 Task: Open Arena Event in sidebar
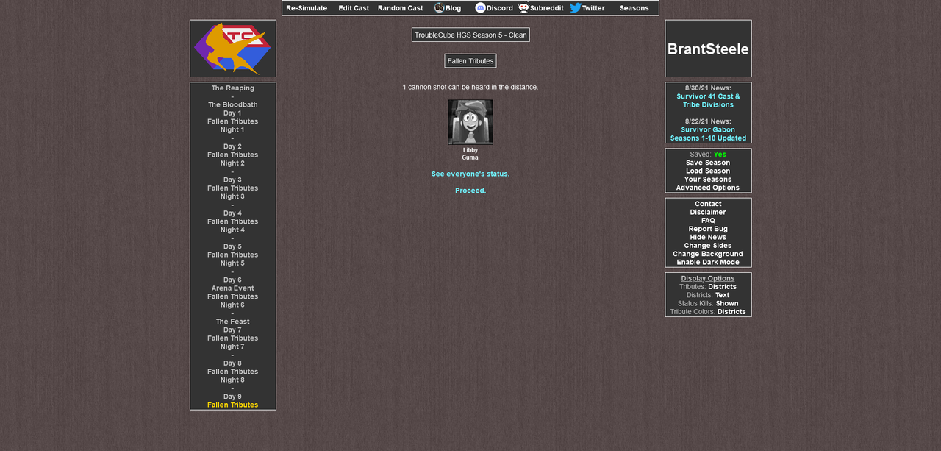coord(233,288)
